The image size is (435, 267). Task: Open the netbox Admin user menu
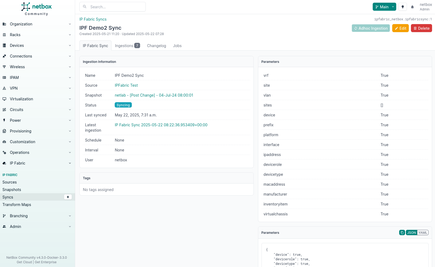(x=426, y=7)
